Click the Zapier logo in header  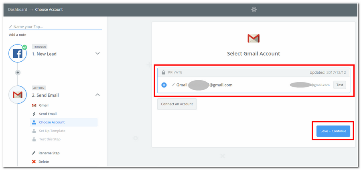254,10
